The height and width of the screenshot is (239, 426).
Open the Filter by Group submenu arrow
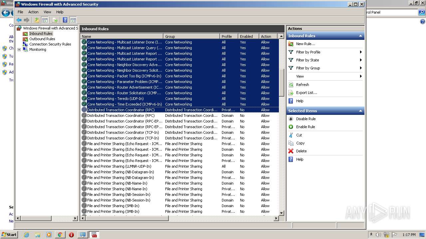pyautogui.click(x=361, y=68)
